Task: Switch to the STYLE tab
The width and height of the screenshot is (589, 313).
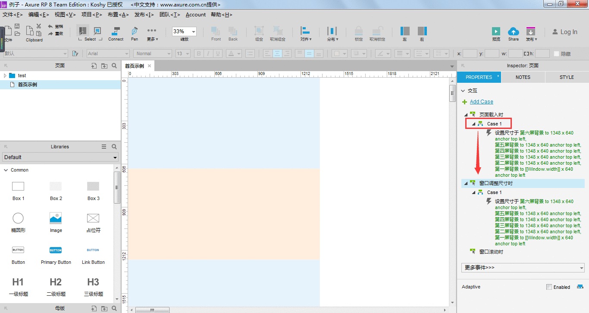Action: 567,77
